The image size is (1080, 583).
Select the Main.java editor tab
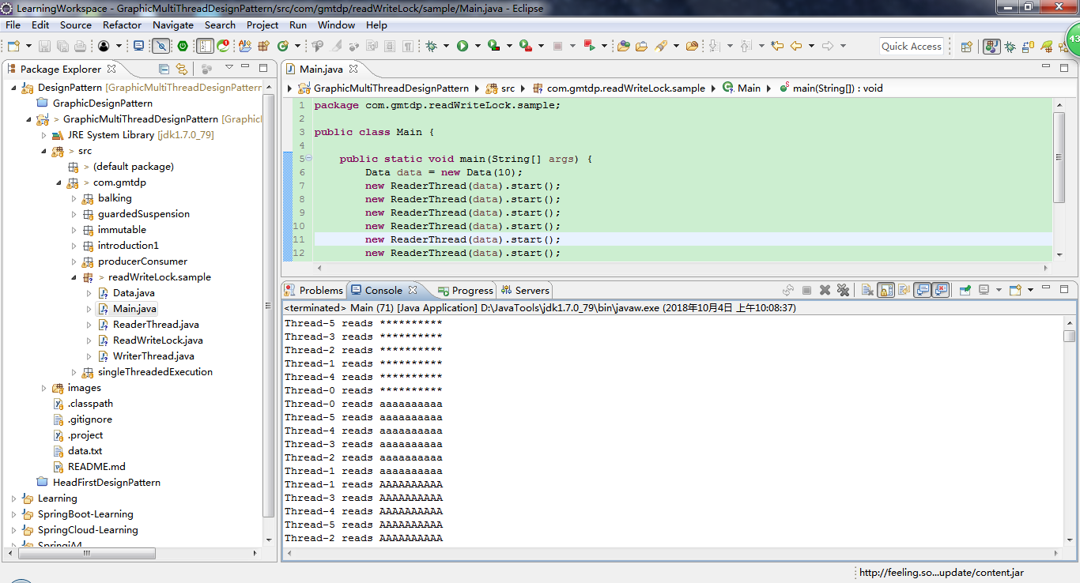320,69
